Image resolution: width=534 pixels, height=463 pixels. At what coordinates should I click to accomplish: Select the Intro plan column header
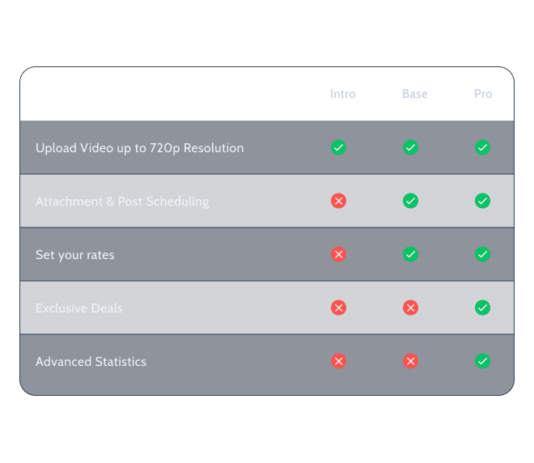[x=342, y=94]
